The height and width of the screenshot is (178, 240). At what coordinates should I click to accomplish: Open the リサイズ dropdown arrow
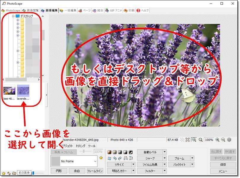(133, 165)
